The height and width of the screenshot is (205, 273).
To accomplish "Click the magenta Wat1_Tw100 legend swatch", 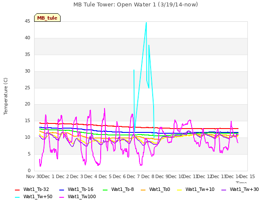I will (x=62, y=197).
